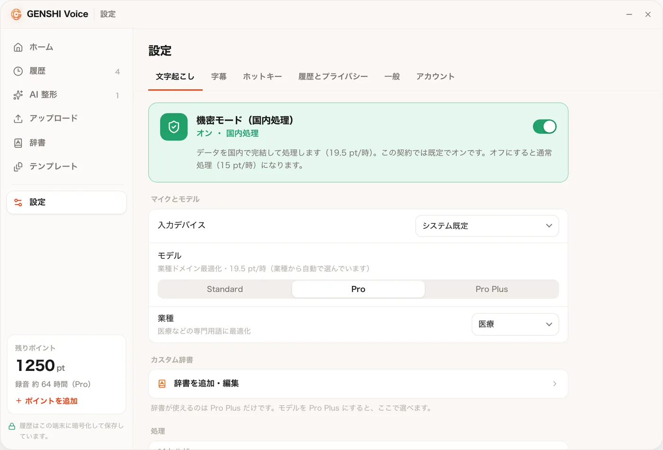The image size is (663, 450).
Task: Switch to the 字幕 tab
Action: click(x=219, y=77)
